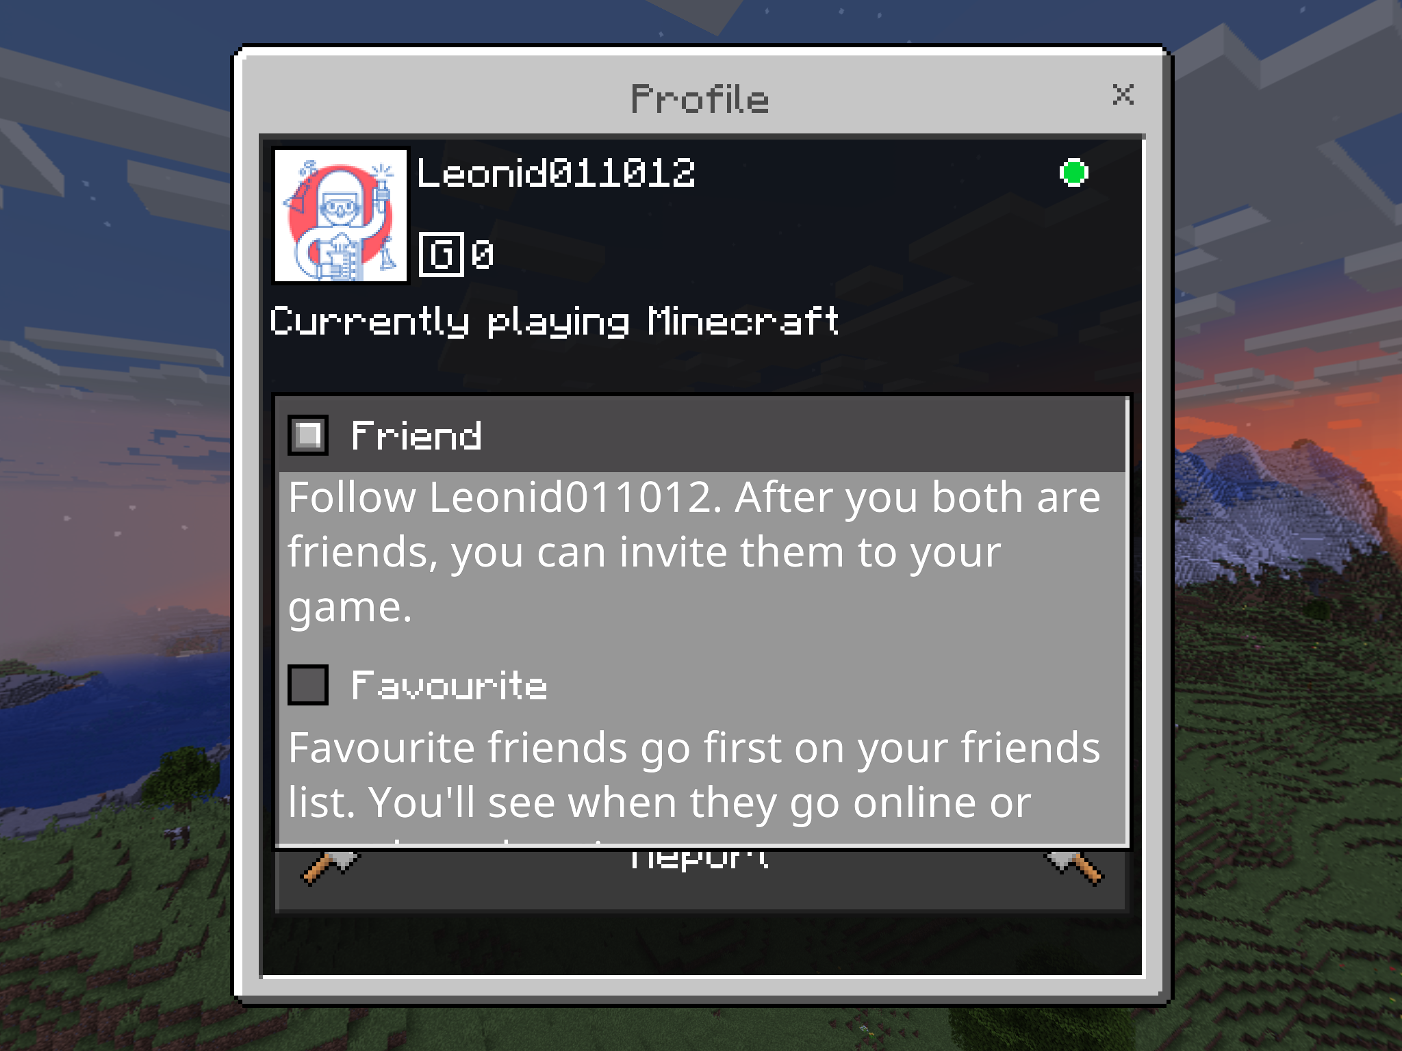The height and width of the screenshot is (1051, 1402).
Task: Close the Profile dialog with the X
Action: pos(1123,95)
